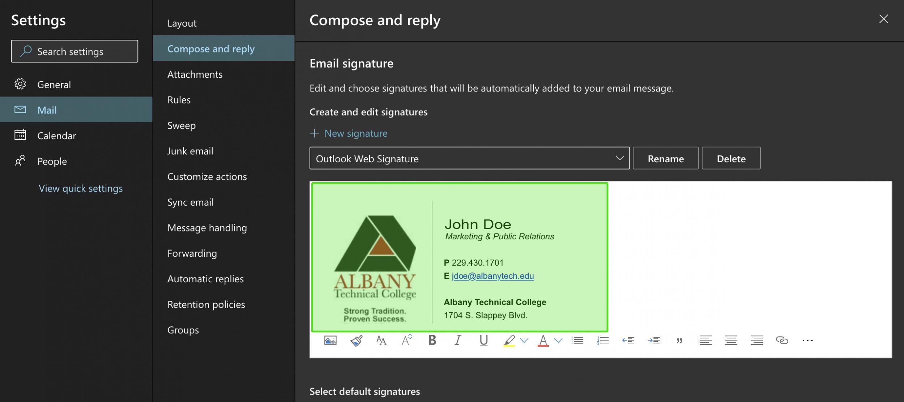Open the Attachments settings page
The width and height of the screenshot is (904, 402).
(x=224, y=74)
